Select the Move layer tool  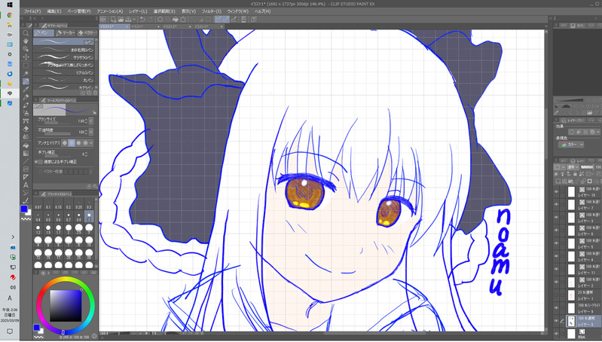click(26, 57)
